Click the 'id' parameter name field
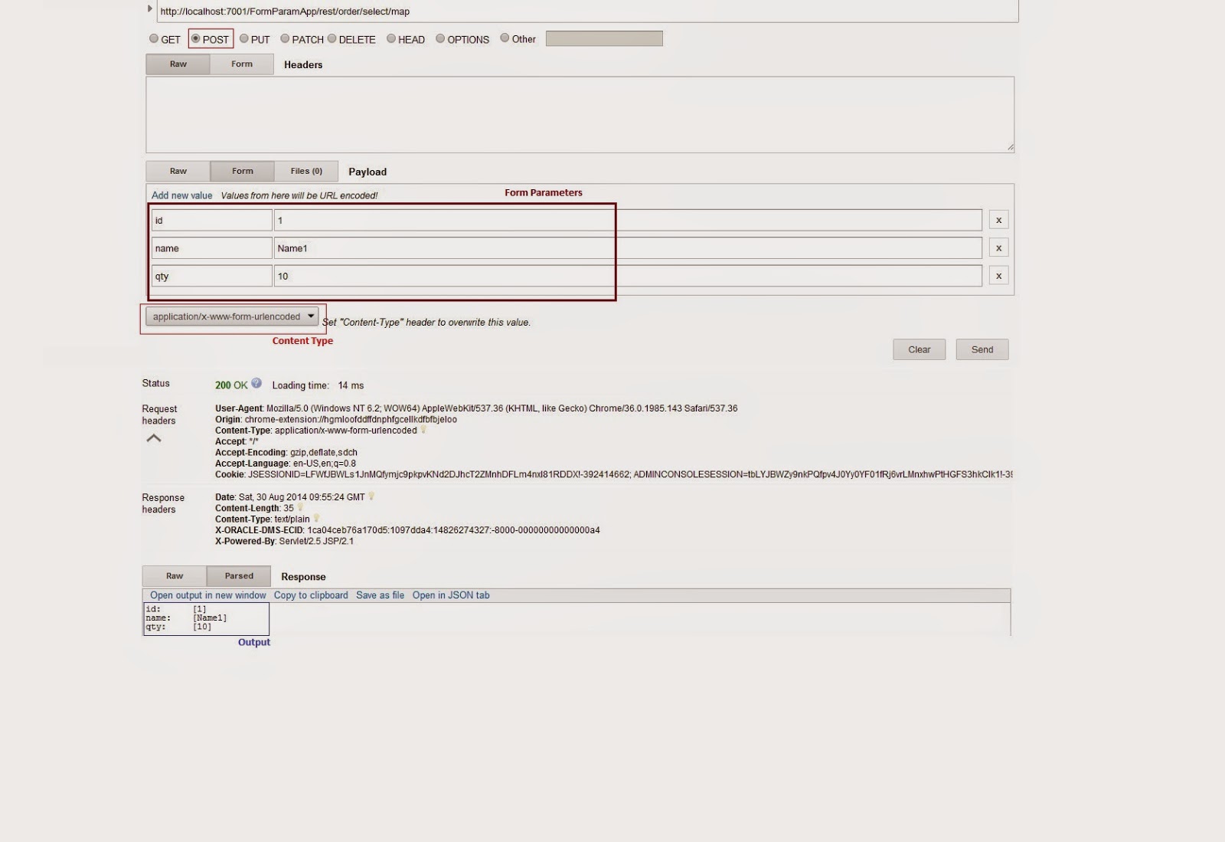1225x842 pixels. [211, 220]
